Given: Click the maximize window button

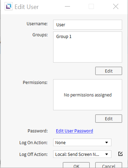Looking at the screenshot, I should (91, 6).
